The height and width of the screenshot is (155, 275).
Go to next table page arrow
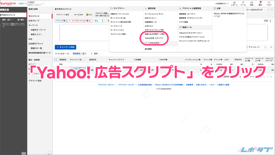point(267,77)
